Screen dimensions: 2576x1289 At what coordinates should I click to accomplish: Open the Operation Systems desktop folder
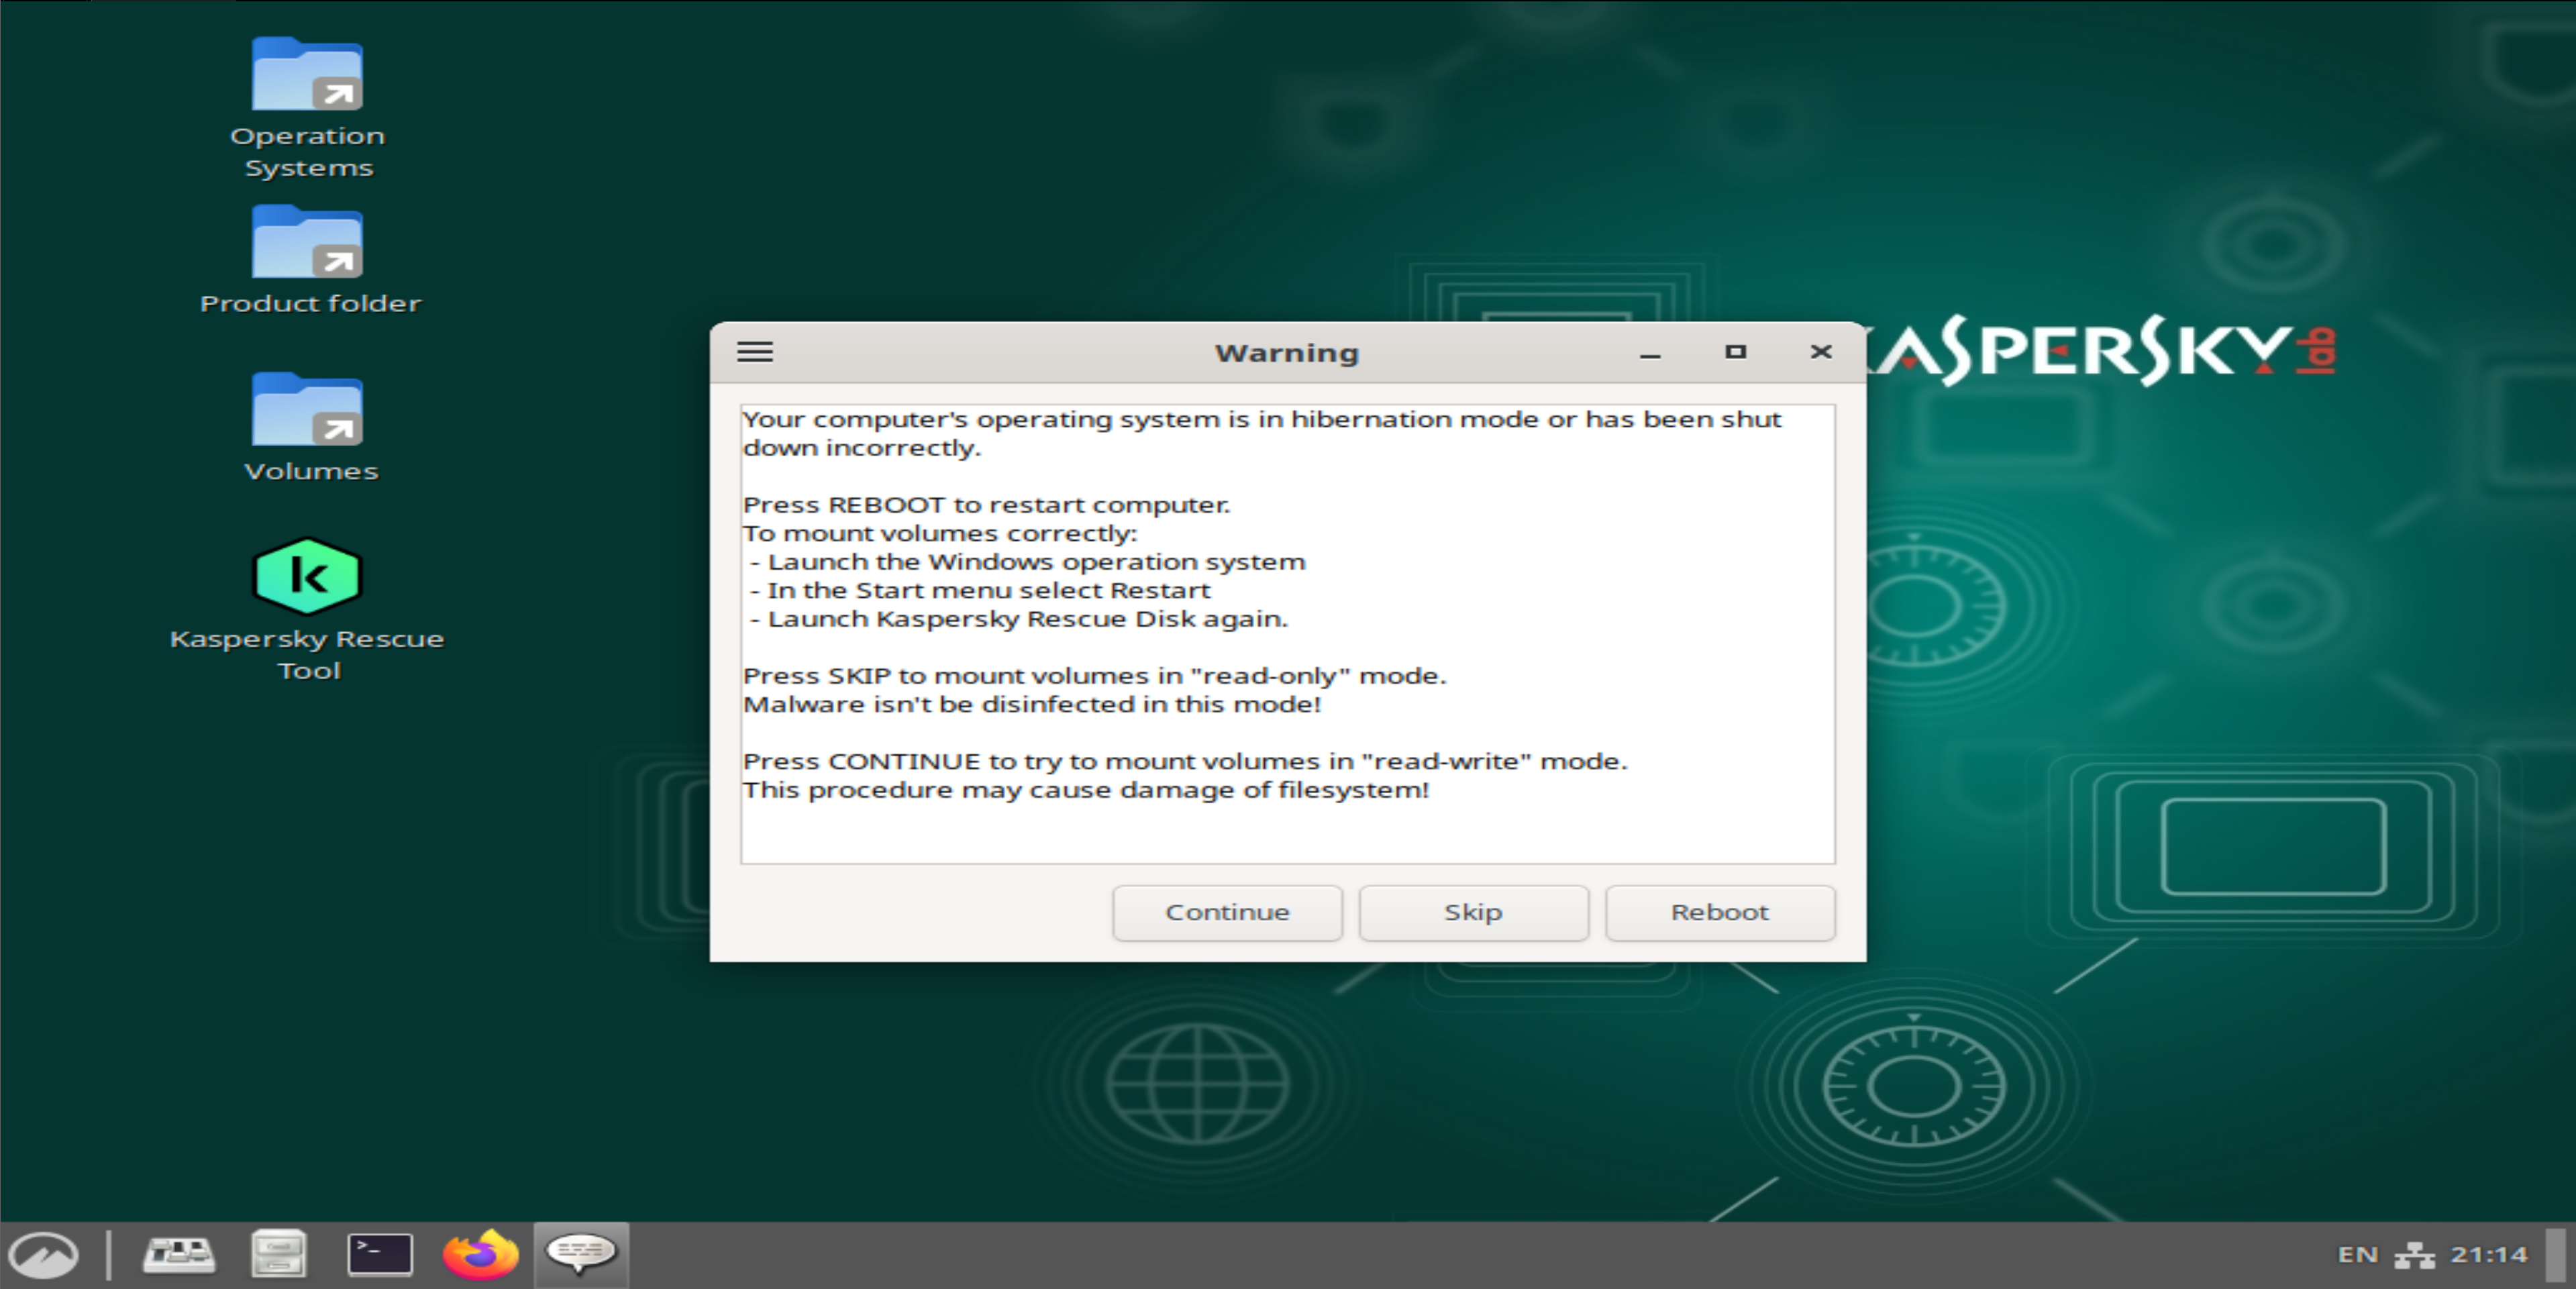pos(307,75)
